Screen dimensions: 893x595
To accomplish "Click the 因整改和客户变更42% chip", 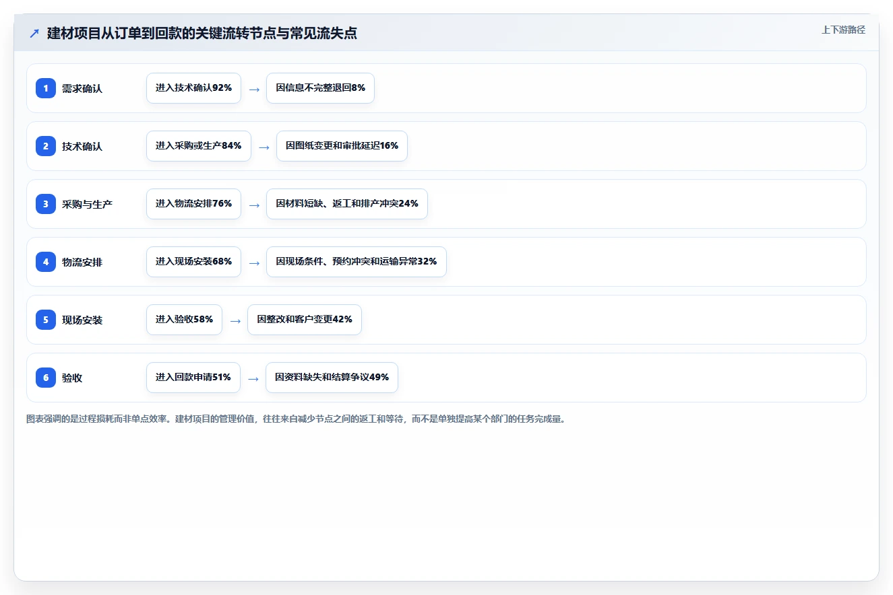I will pos(305,320).
